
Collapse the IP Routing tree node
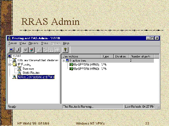(10, 64)
